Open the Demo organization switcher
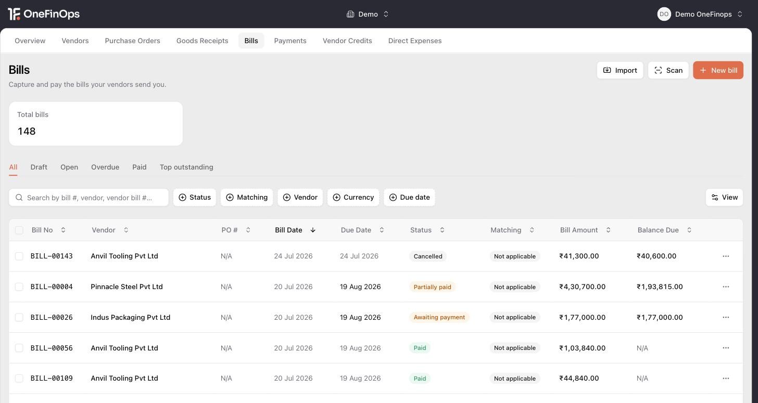The height and width of the screenshot is (403, 758). [x=368, y=14]
